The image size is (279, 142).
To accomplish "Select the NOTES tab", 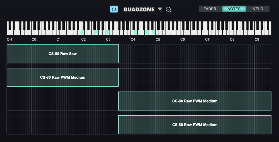I will click(234, 9).
